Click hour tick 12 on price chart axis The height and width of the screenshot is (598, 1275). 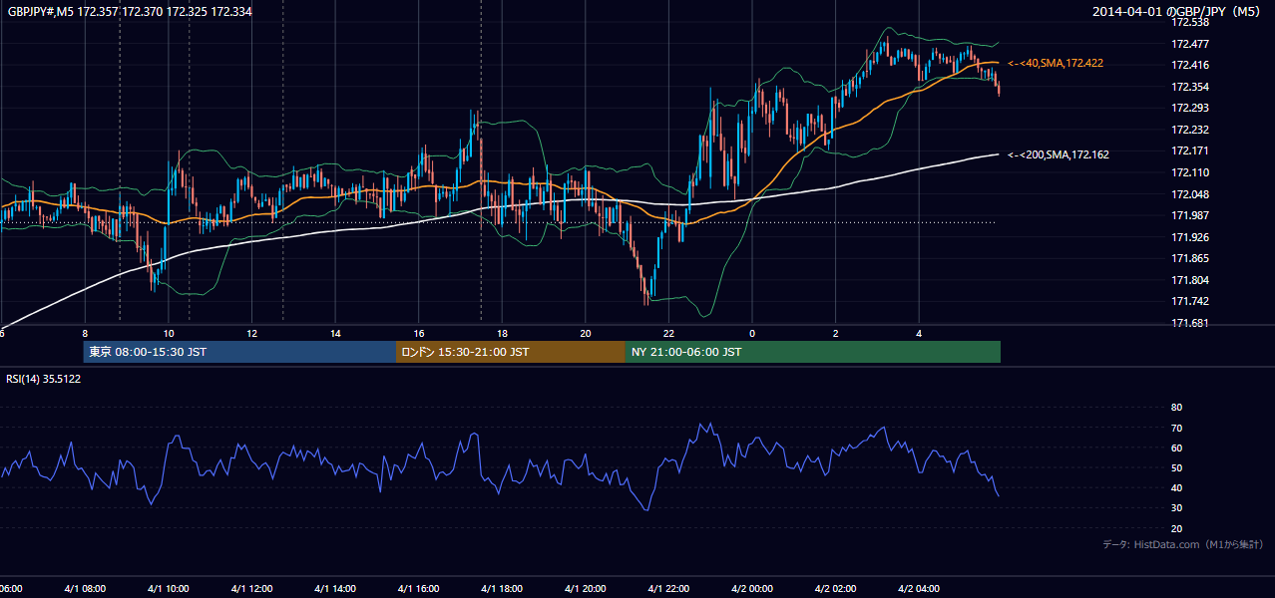252,333
